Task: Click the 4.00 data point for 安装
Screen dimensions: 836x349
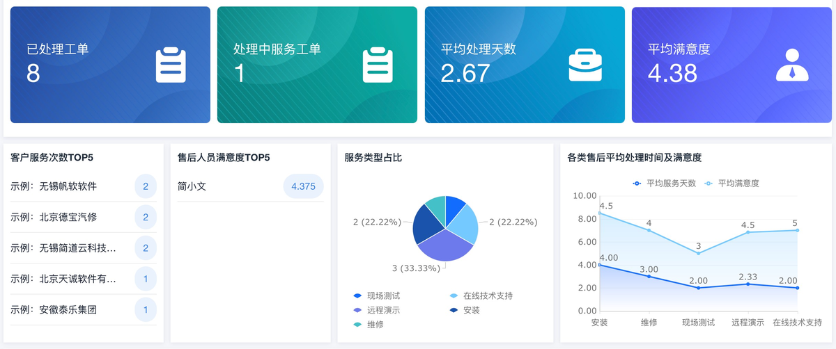Action: tap(599, 265)
